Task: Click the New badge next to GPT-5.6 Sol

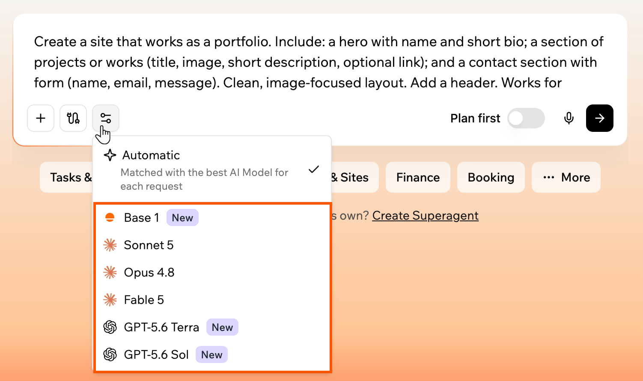Action: click(211, 354)
